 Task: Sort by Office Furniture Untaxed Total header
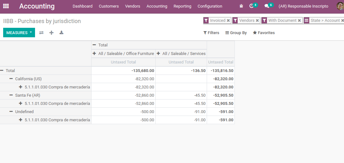(x=123, y=62)
